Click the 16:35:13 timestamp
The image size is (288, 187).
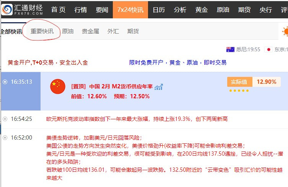coord(21,82)
